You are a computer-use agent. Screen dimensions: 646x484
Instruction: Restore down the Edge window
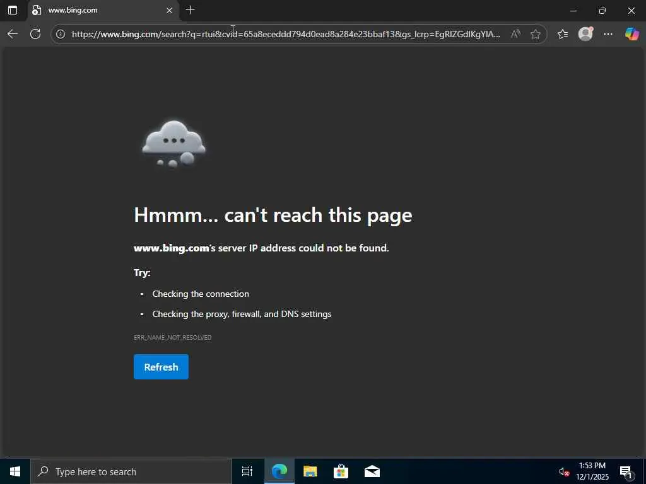(602, 11)
